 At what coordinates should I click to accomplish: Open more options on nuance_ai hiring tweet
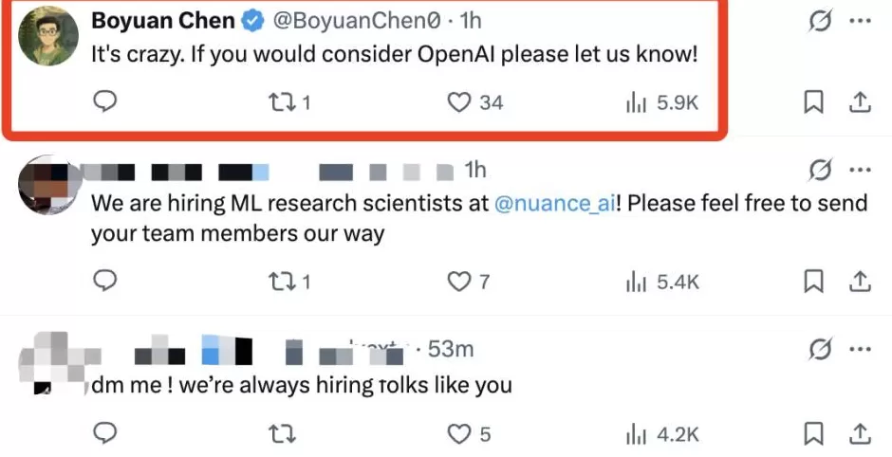click(x=859, y=171)
